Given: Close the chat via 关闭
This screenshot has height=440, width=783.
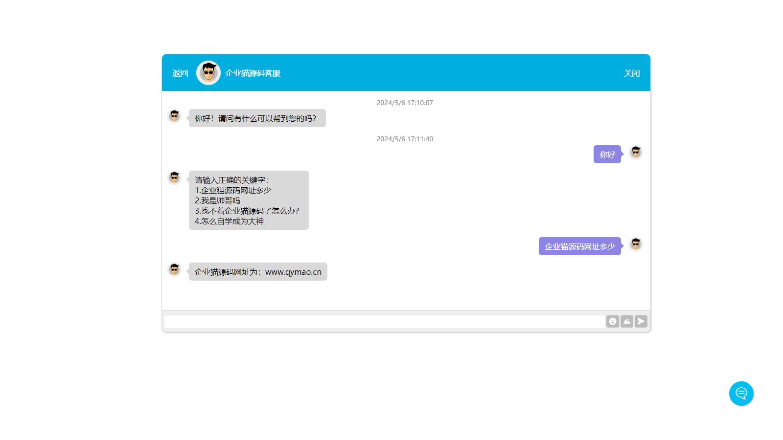Looking at the screenshot, I should pos(631,73).
